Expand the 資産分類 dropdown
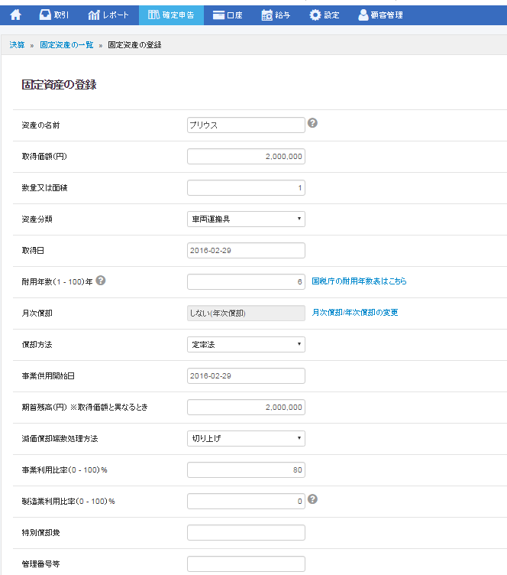507x575 pixels. [246, 219]
